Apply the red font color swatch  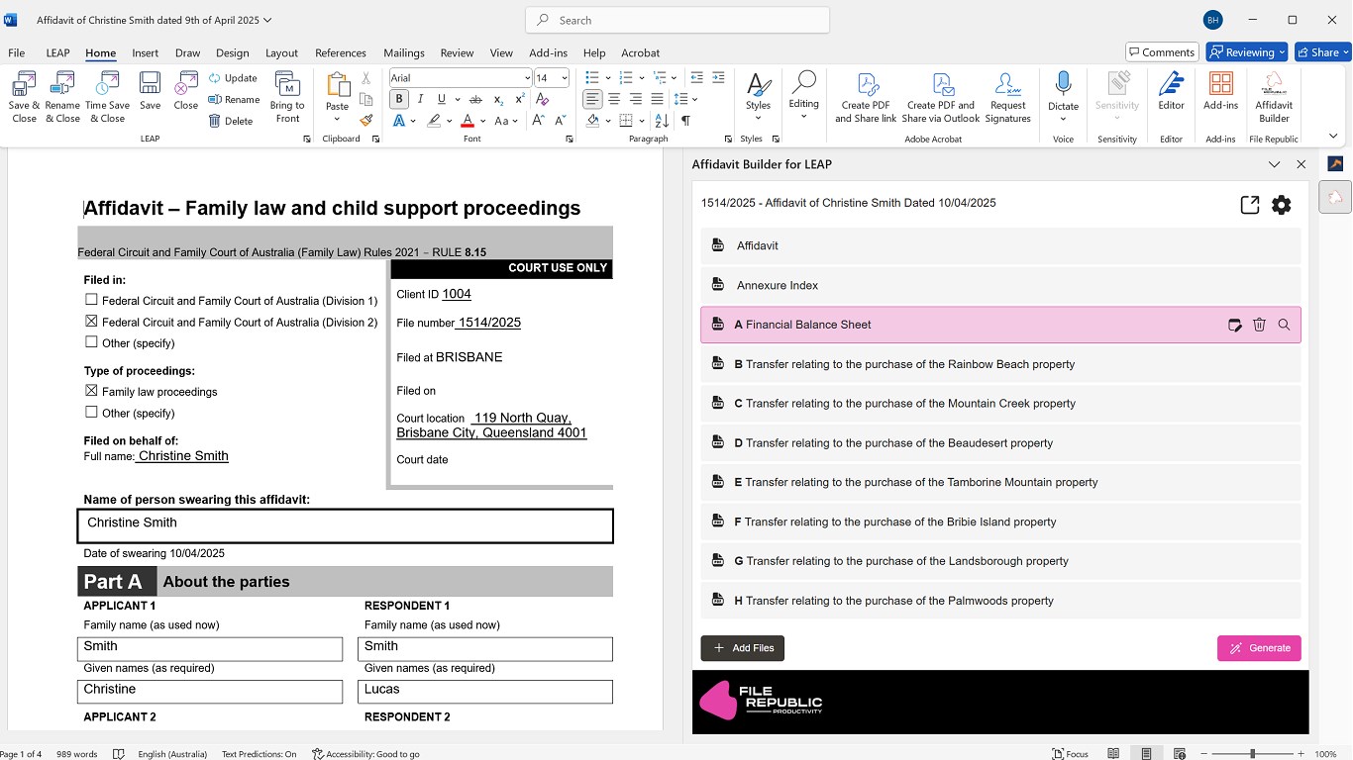click(467, 121)
